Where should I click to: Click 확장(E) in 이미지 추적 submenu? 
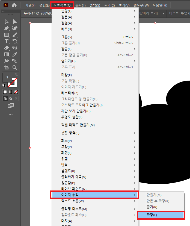click(161, 215)
